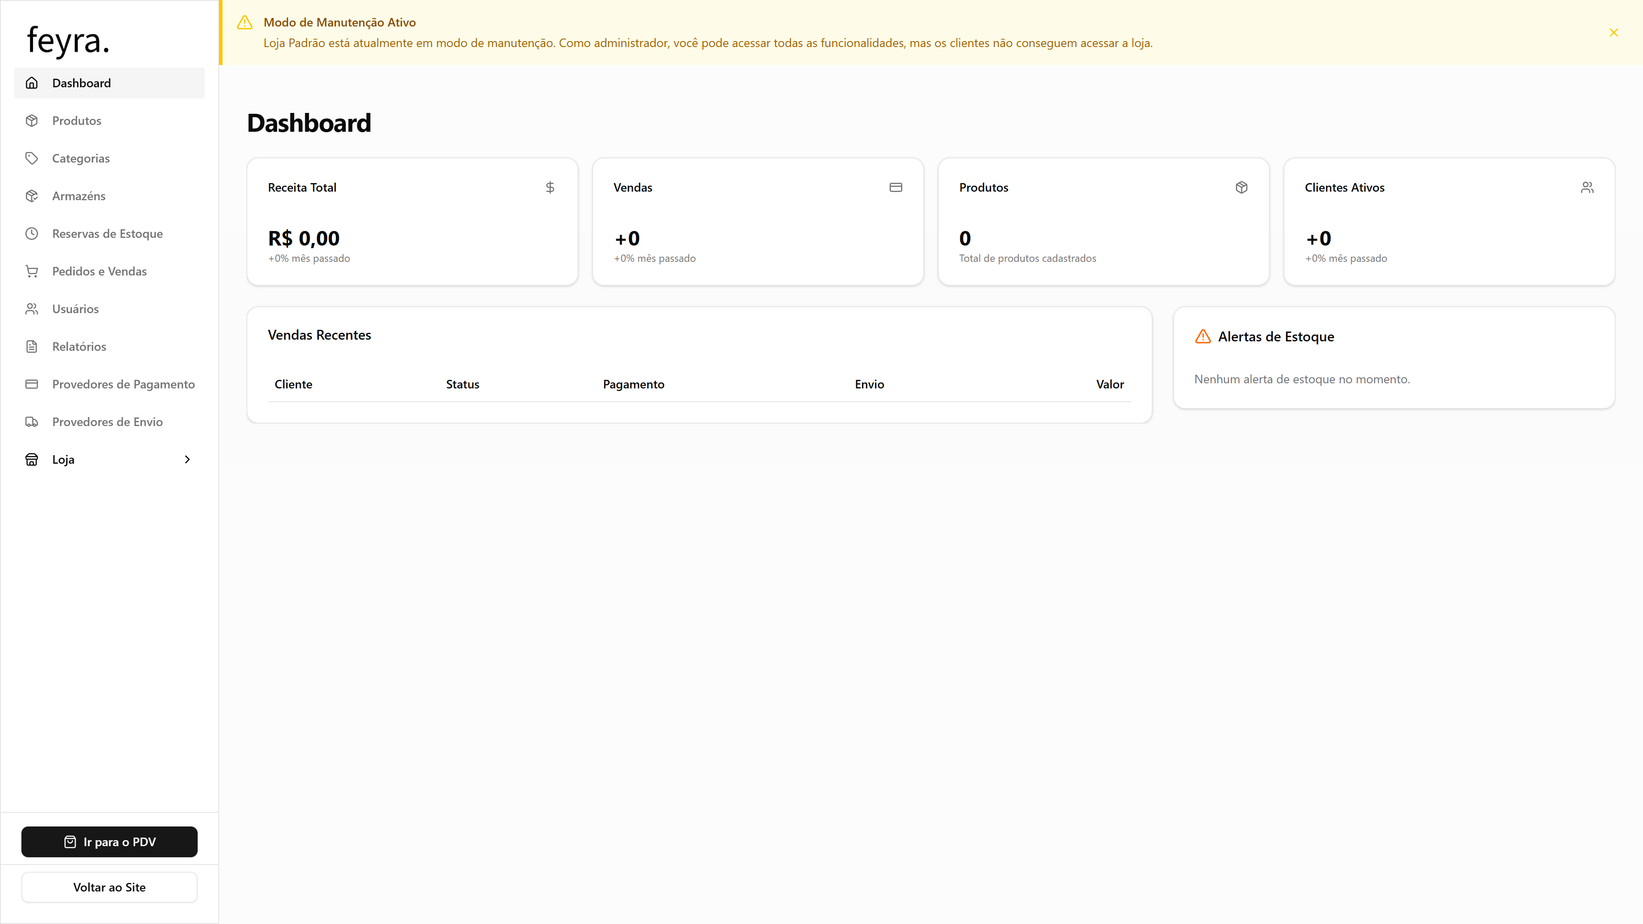
Task: Click the Provedores de Envio truck icon
Action: coord(31,421)
